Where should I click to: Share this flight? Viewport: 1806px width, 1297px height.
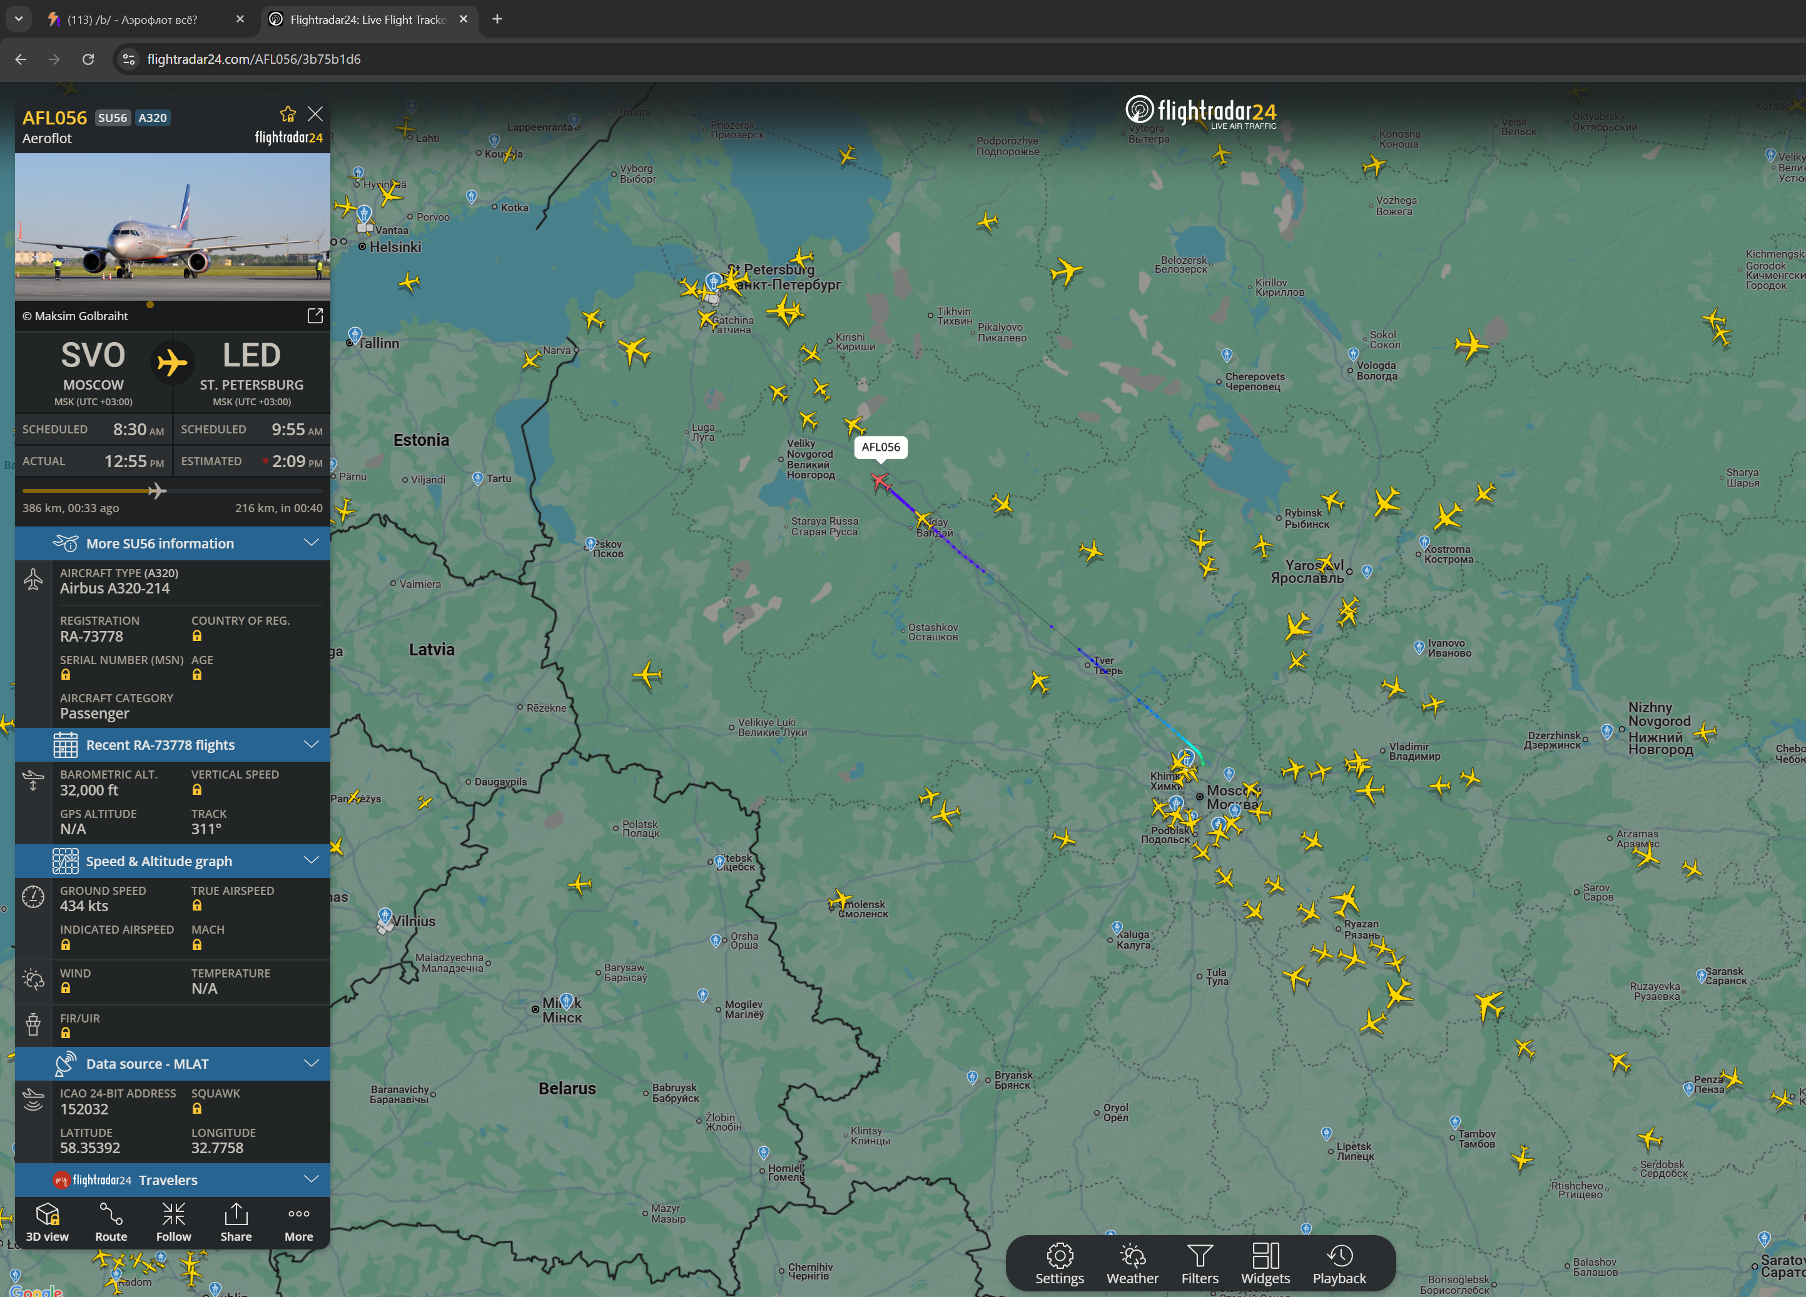point(236,1222)
